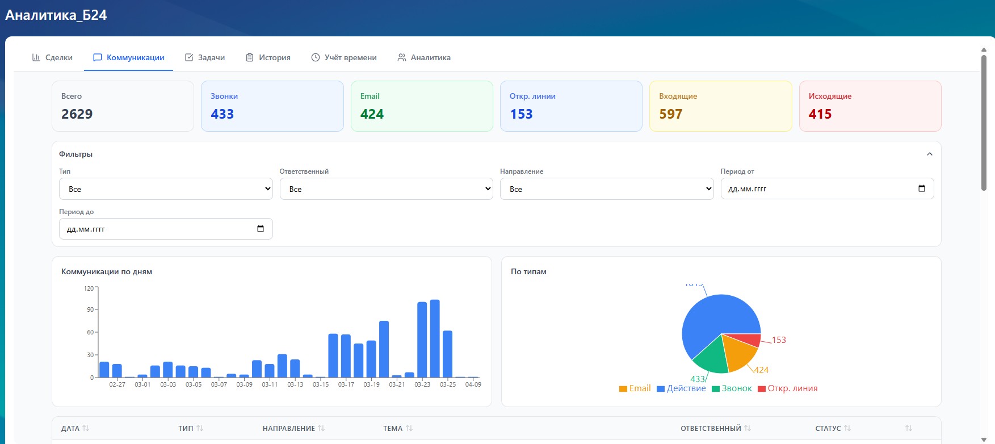
Task: Sort table by НАПРАВЛЕНИЕ arrows icon
Action: pos(321,428)
